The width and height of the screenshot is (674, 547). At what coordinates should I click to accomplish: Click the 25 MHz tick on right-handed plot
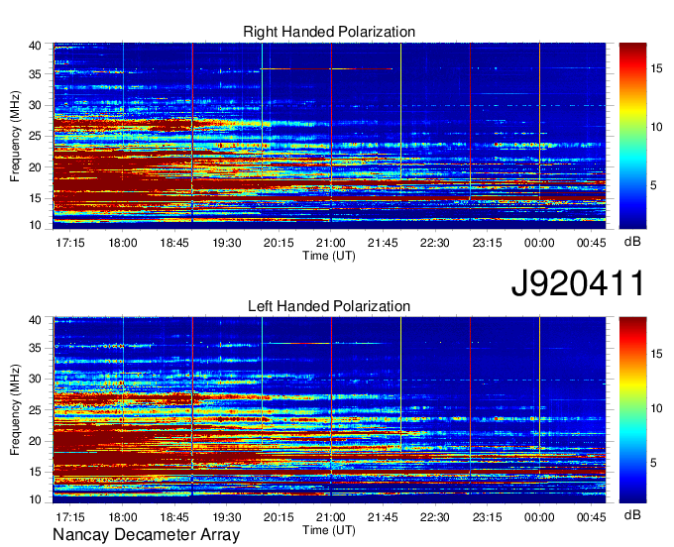(x=35, y=136)
